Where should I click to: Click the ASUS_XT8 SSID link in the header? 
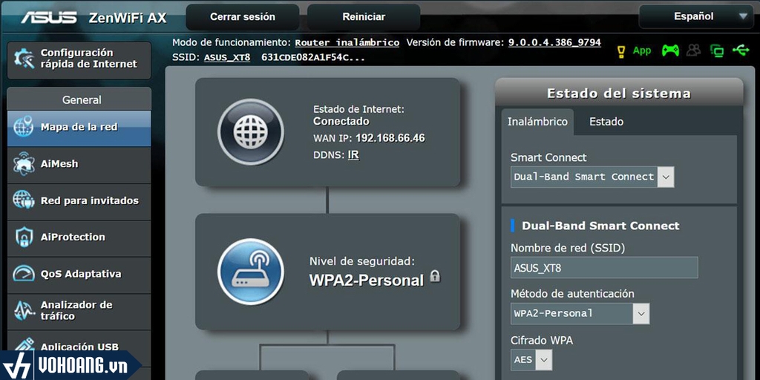click(227, 58)
